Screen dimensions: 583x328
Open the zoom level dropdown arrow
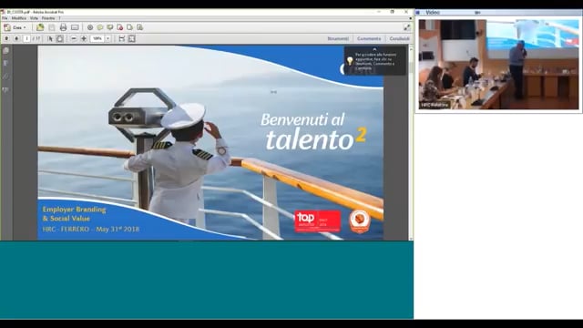(x=108, y=38)
